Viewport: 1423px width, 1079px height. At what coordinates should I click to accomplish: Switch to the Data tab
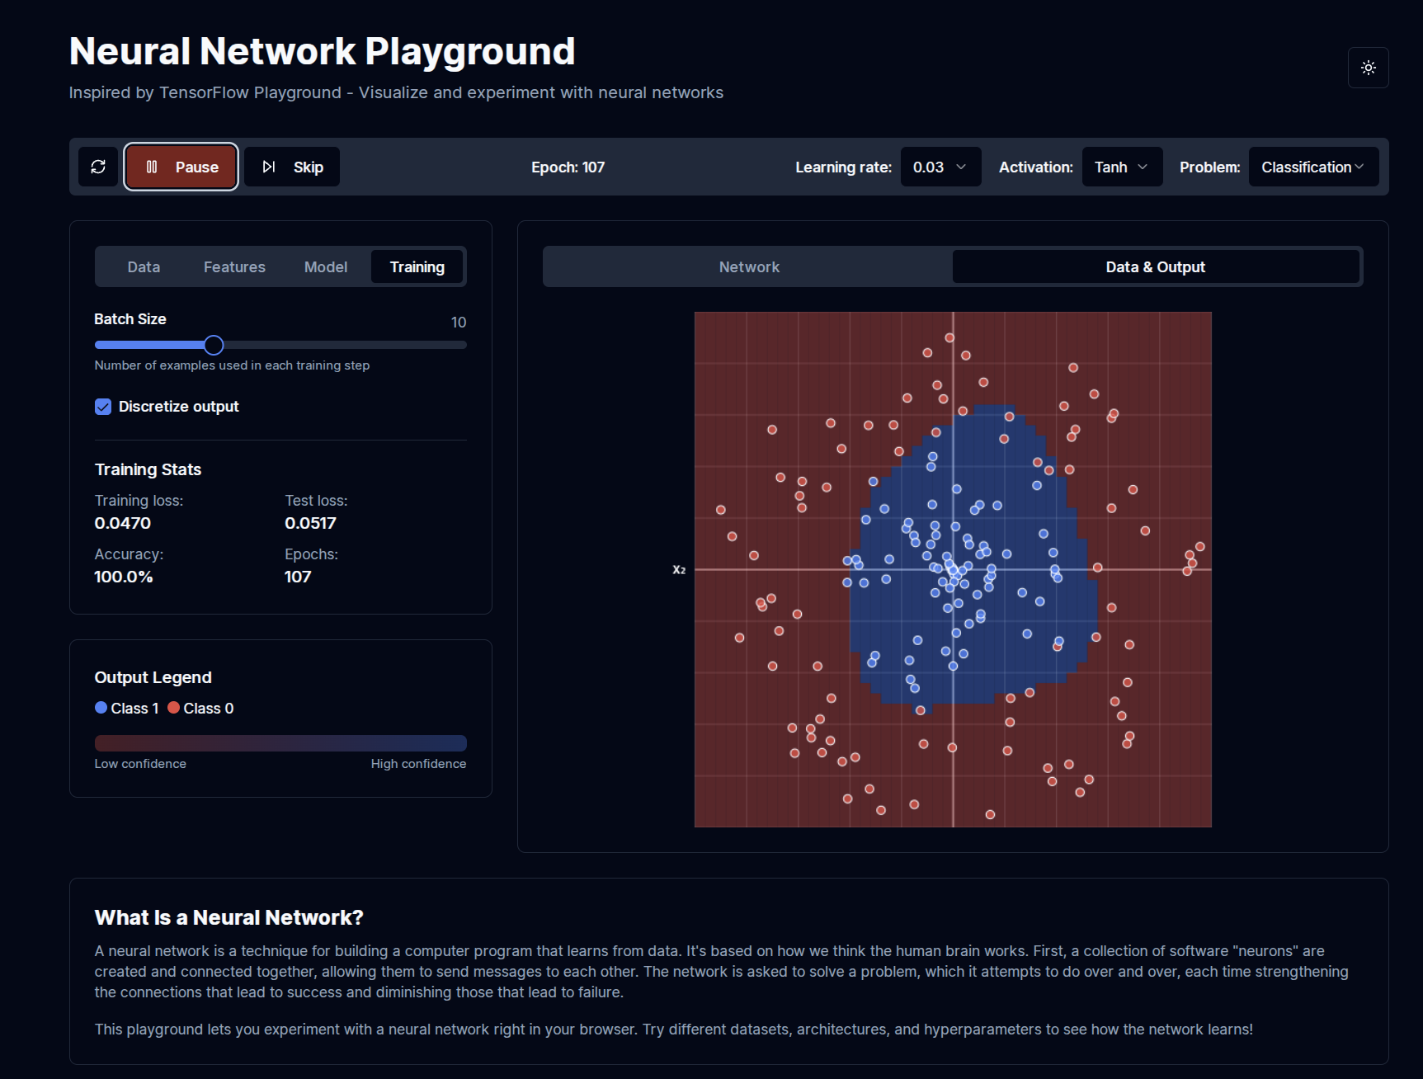[x=144, y=266]
